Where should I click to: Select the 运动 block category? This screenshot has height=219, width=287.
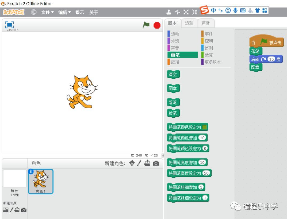coord(175,34)
